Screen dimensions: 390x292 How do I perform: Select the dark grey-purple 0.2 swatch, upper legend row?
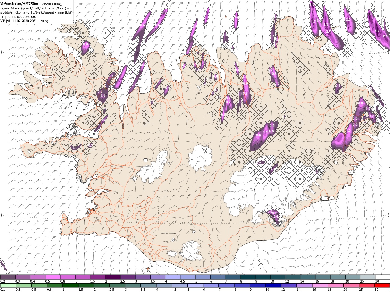(8, 277)
